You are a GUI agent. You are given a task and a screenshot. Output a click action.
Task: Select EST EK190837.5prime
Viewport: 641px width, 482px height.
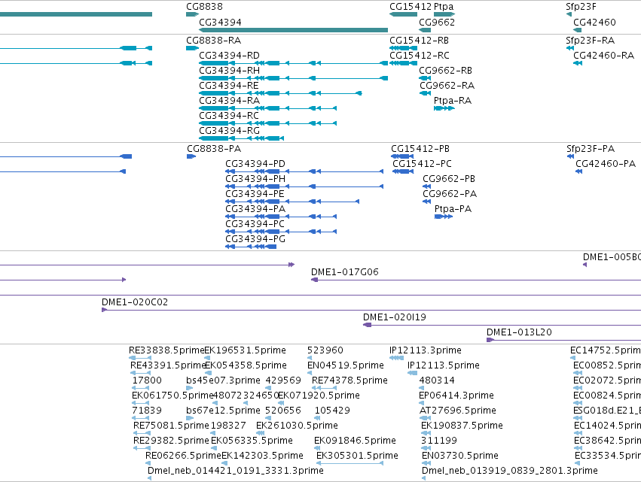tap(462, 426)
